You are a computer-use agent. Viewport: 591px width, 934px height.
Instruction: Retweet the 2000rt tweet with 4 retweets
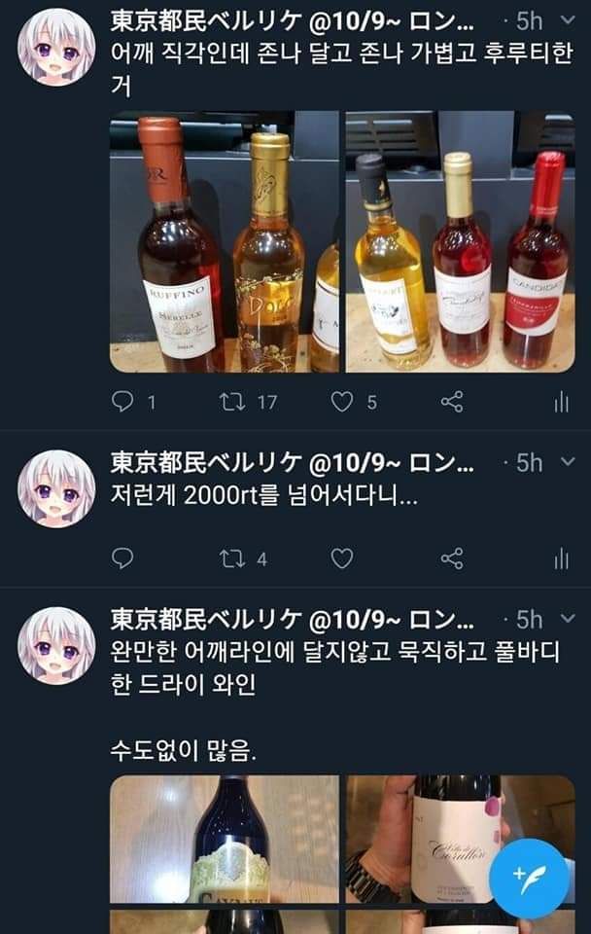click(232, 558)
